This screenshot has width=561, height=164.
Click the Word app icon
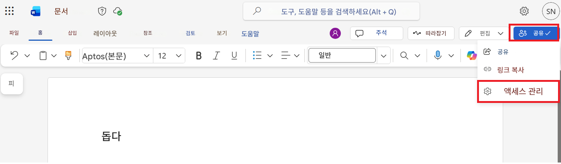point(36,12)
